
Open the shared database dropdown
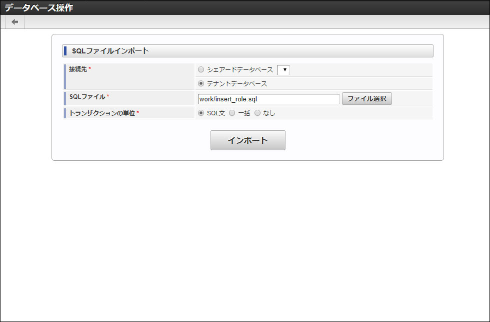pos(283,70)
